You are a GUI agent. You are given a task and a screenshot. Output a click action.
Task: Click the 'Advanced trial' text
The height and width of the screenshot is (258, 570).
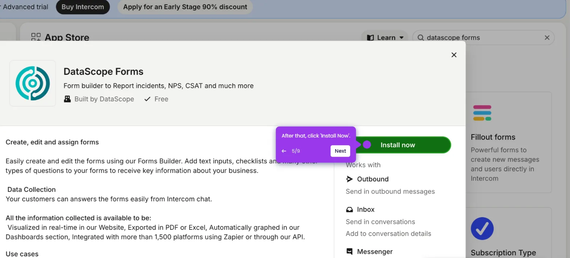click(x=25, y=7)
